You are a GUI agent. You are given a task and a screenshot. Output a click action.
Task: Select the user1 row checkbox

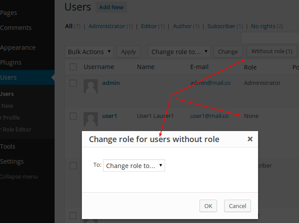point(73,116)
